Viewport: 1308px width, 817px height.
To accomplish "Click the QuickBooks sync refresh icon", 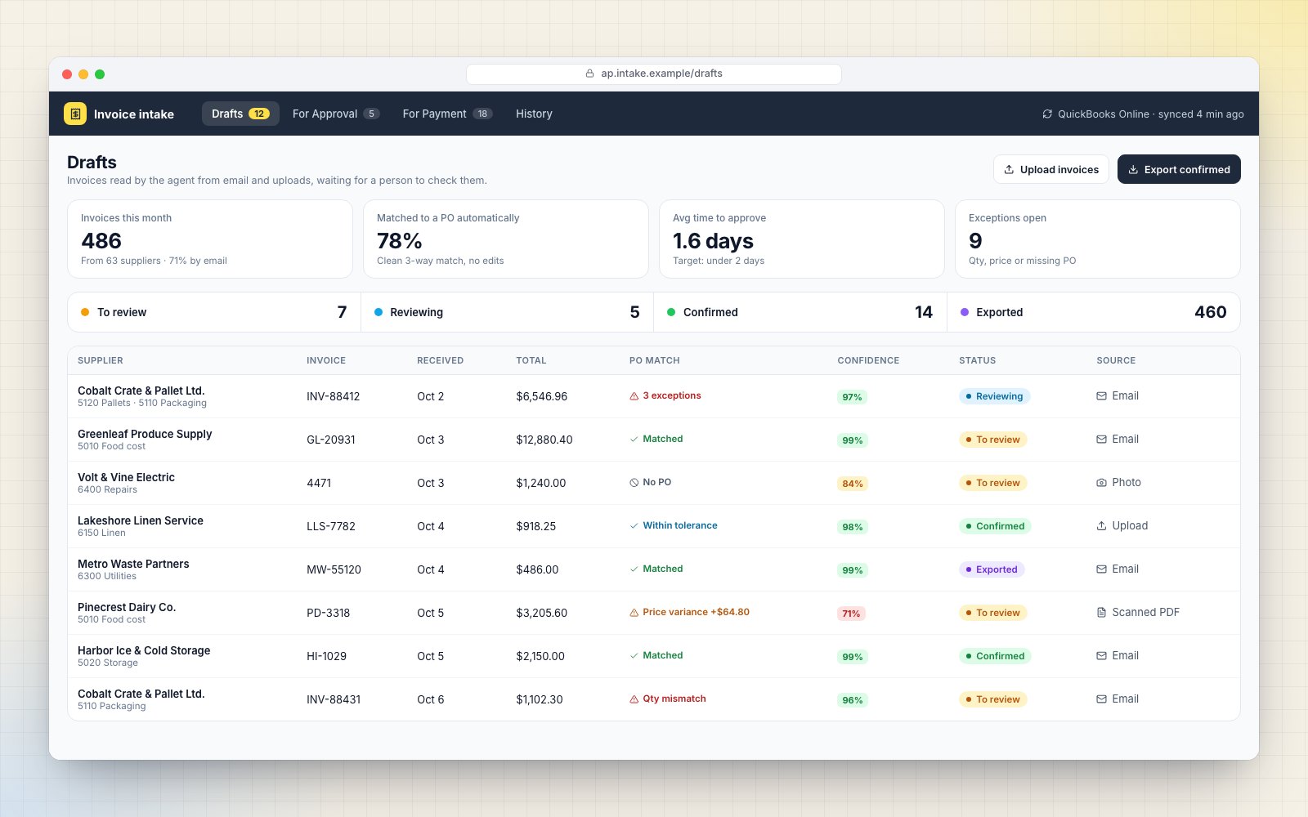I will click(x=1047, y=114).
